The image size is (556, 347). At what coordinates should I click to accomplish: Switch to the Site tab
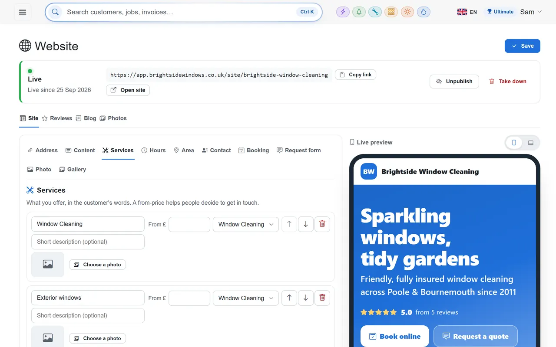(x=29, y=118)
